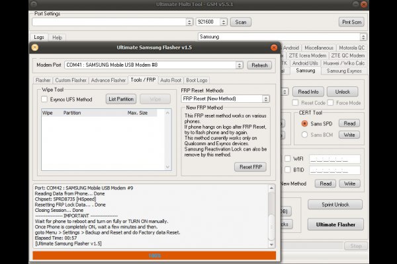The image size is (397, 264).
Task: Click the disabled Stop button
Action: (x=355, y=246)
